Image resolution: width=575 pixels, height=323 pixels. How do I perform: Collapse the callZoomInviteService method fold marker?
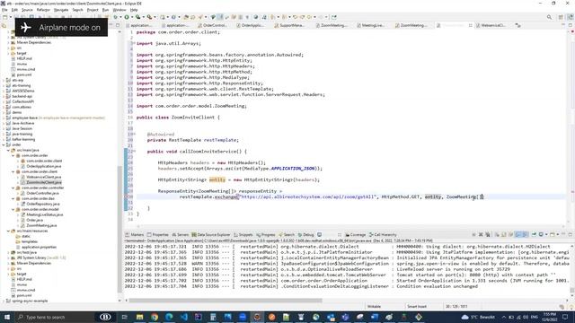(134, 152)
